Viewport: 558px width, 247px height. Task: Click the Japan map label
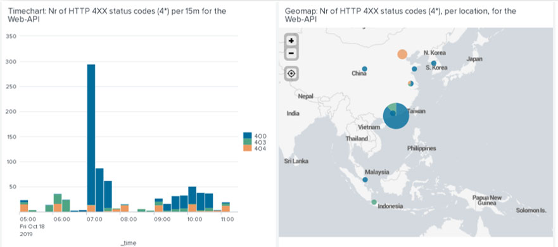(x=474, y=59)
